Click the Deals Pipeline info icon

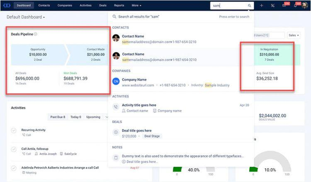(35, 34)
